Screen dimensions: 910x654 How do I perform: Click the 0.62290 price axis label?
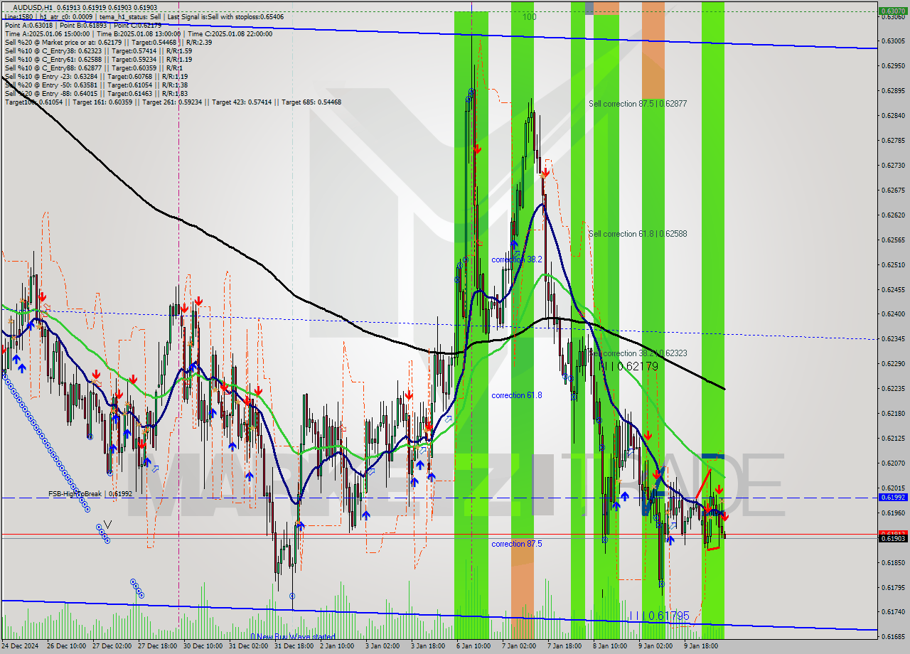coord(893,364)
